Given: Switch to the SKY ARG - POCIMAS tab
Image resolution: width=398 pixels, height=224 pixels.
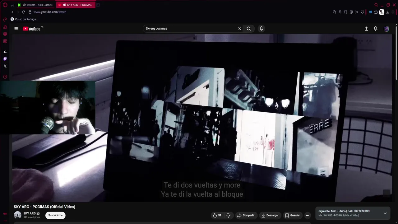Looking at the screenshot, I should tap(76, 5).
